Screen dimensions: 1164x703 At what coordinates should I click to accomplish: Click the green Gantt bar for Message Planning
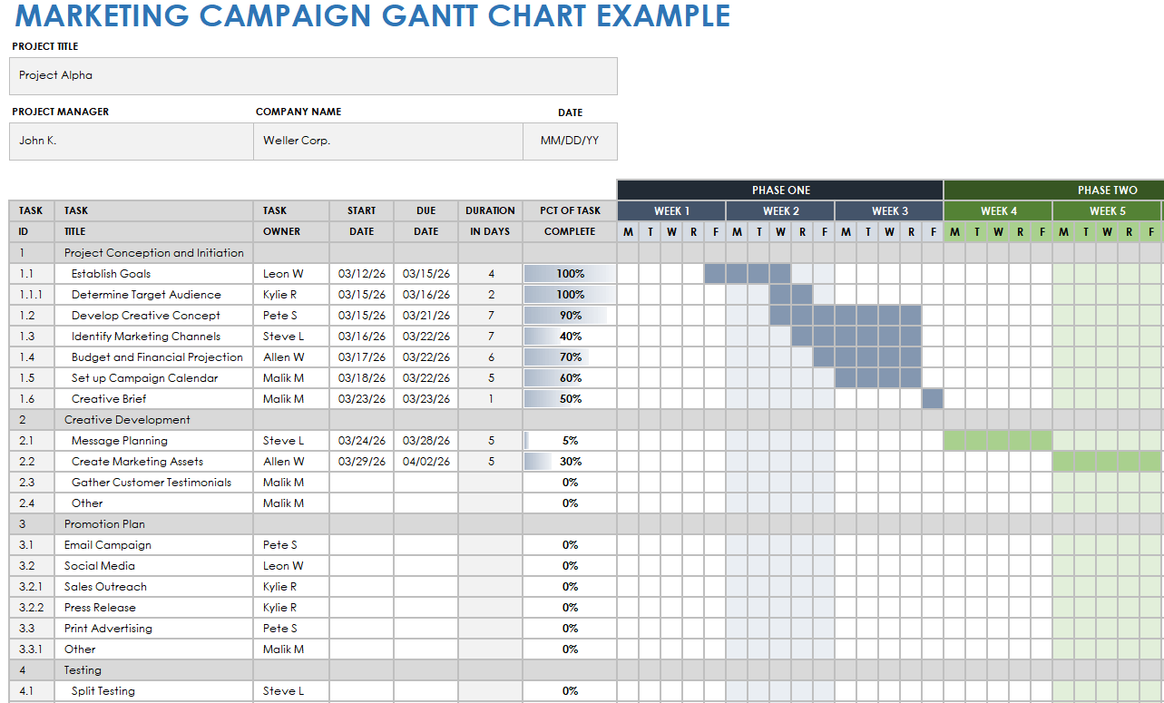click(x=998, y=441)
